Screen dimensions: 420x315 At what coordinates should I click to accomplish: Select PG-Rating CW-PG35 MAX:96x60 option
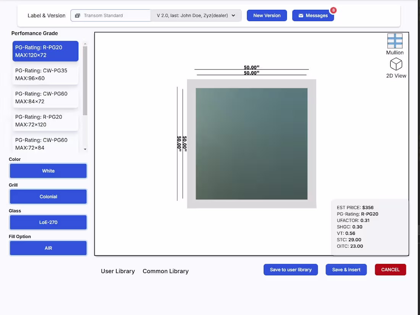point(45,74)
